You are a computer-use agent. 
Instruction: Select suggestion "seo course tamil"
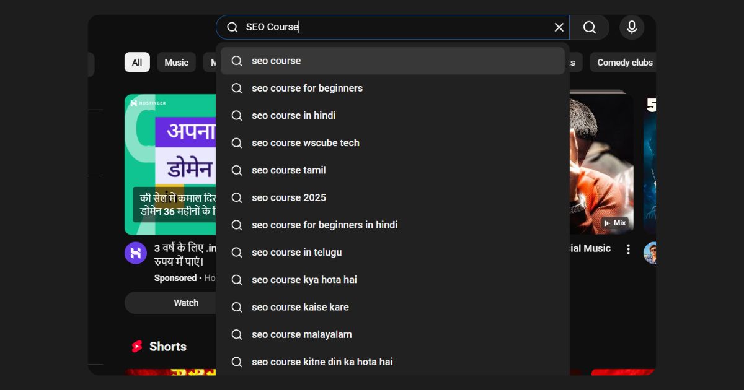[x=392, y=170]
